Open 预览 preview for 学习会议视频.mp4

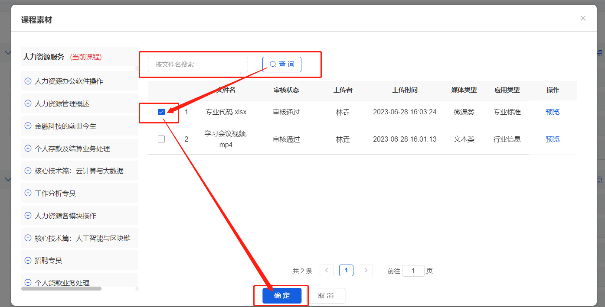click(553, 139)
